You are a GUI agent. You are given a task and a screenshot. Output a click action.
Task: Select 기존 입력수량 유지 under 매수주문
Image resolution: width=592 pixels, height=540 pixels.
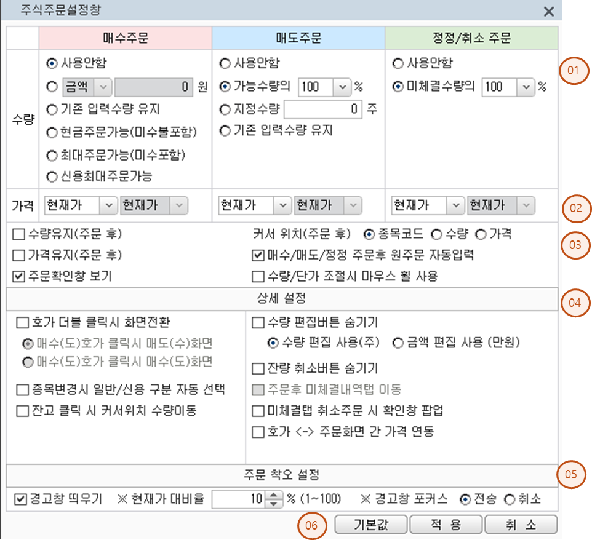[52, 110]
